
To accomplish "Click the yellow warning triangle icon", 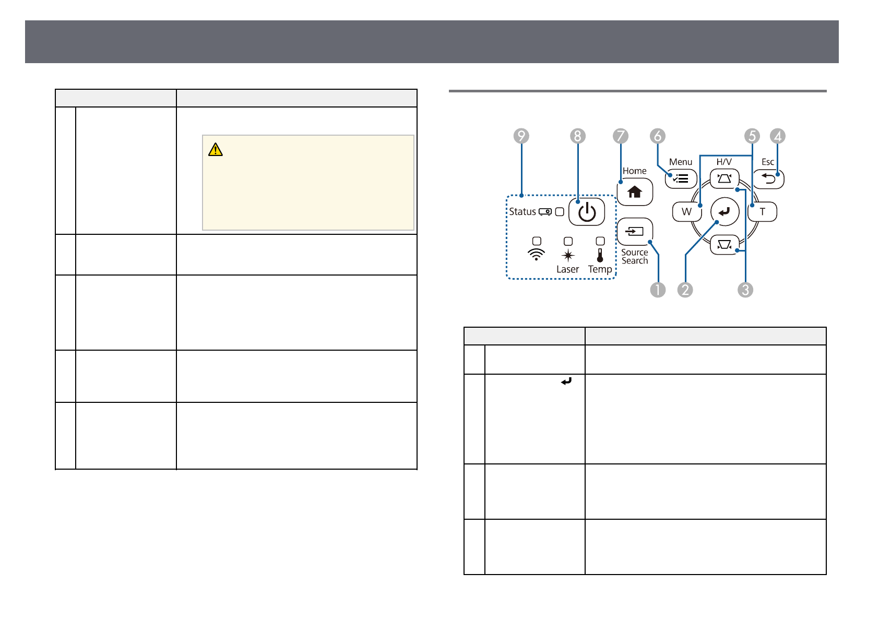I will coord(215,150).
